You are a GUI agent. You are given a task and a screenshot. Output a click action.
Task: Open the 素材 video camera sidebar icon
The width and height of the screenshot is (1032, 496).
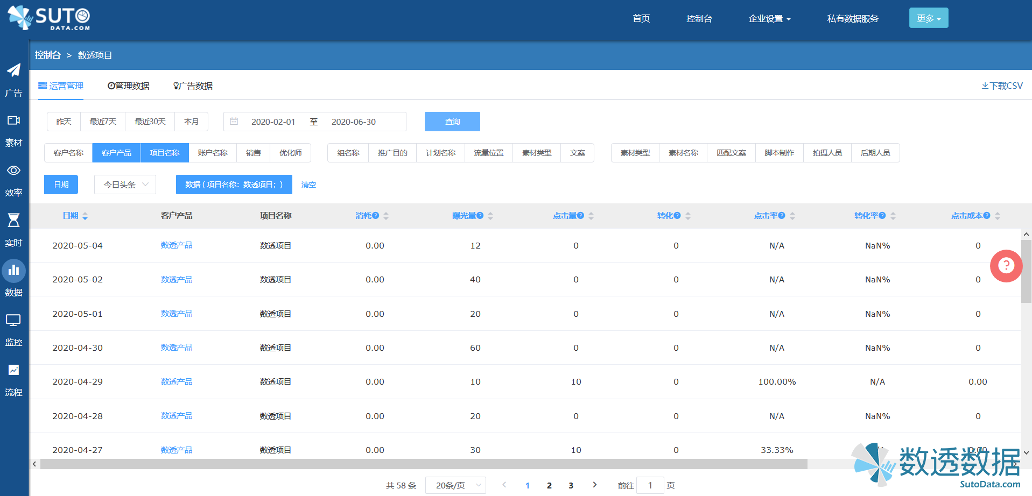pyautogui.click(x=14, y=121)
